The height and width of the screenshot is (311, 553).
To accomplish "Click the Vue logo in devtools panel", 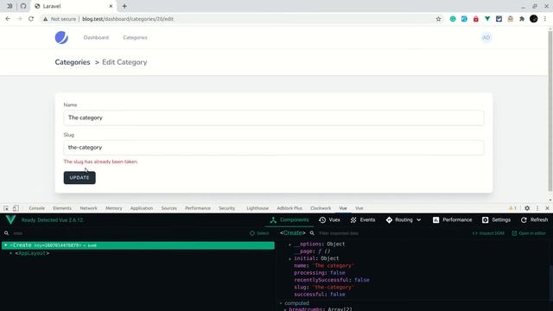I will click(x=10, y=219).
